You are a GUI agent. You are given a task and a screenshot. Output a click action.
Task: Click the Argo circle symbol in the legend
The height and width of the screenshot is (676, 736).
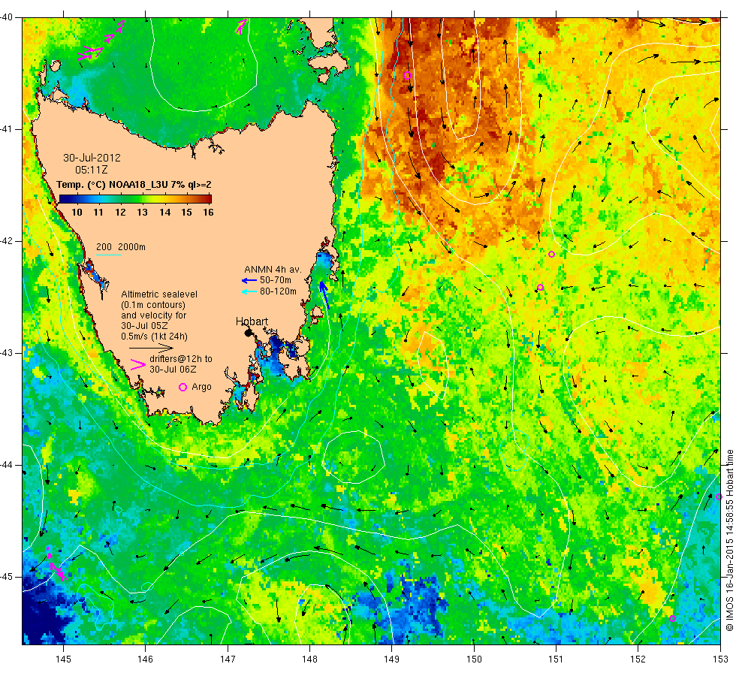point(183,387)
